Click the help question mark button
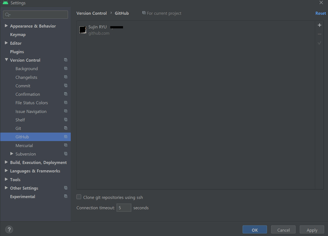The height and width of the screenshot is (236, 328). [9, 229]
